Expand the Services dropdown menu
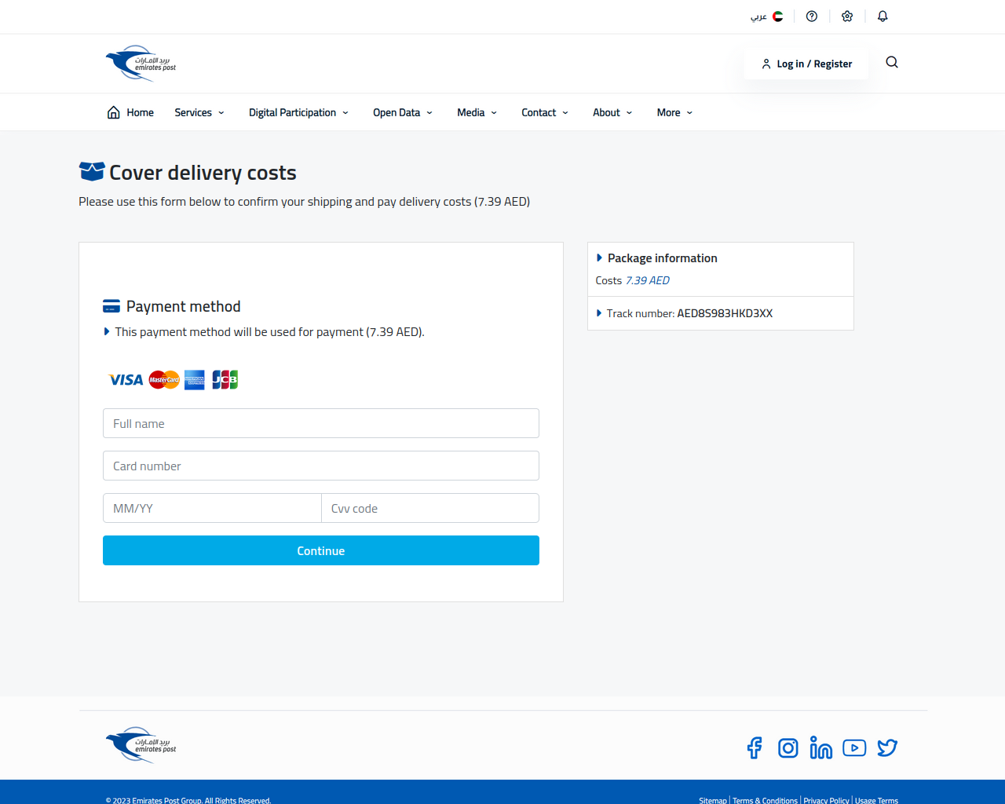 coord(199,112)
